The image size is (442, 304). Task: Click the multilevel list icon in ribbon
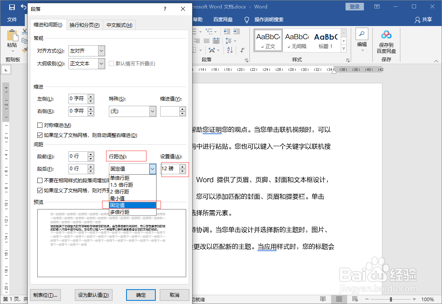209,31
